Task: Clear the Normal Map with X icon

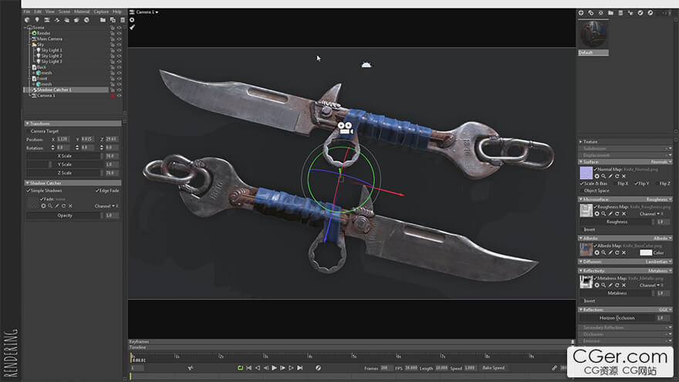Action: tap(624, 176)
